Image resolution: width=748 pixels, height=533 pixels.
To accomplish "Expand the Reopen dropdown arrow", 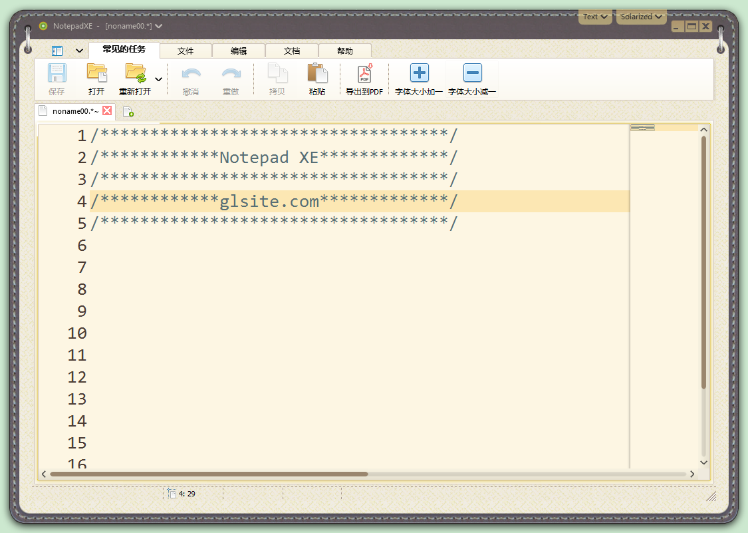I will (x=158, y=79).
